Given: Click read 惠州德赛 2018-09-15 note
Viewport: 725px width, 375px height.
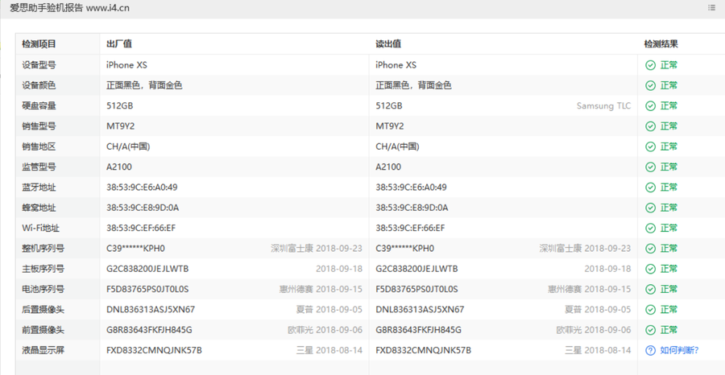Looking at the screenshot, I should click(x=589, y=289).
